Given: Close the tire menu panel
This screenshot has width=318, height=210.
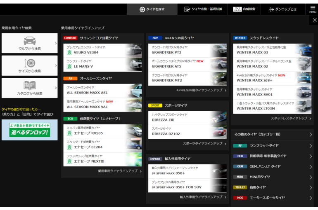Looking at the screenshot, I should click(315, 20).
